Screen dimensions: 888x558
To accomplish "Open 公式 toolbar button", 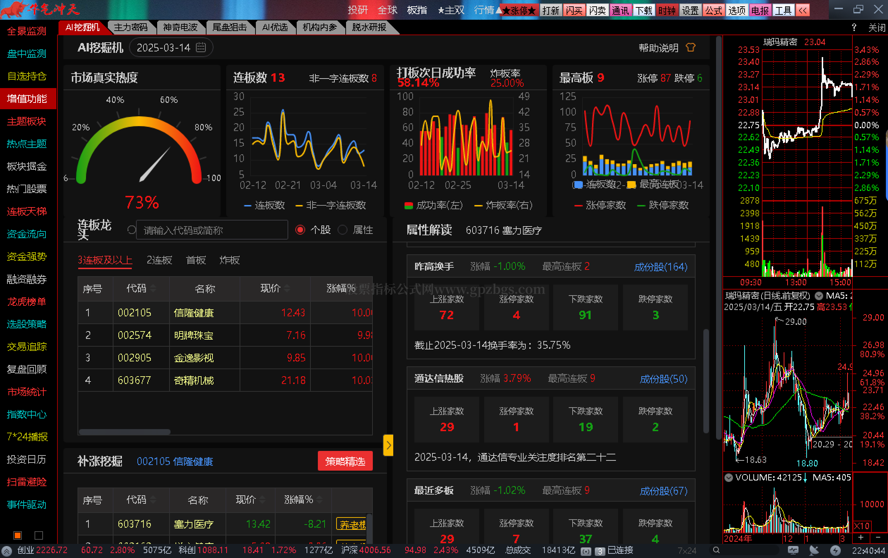I will (713, 10).
